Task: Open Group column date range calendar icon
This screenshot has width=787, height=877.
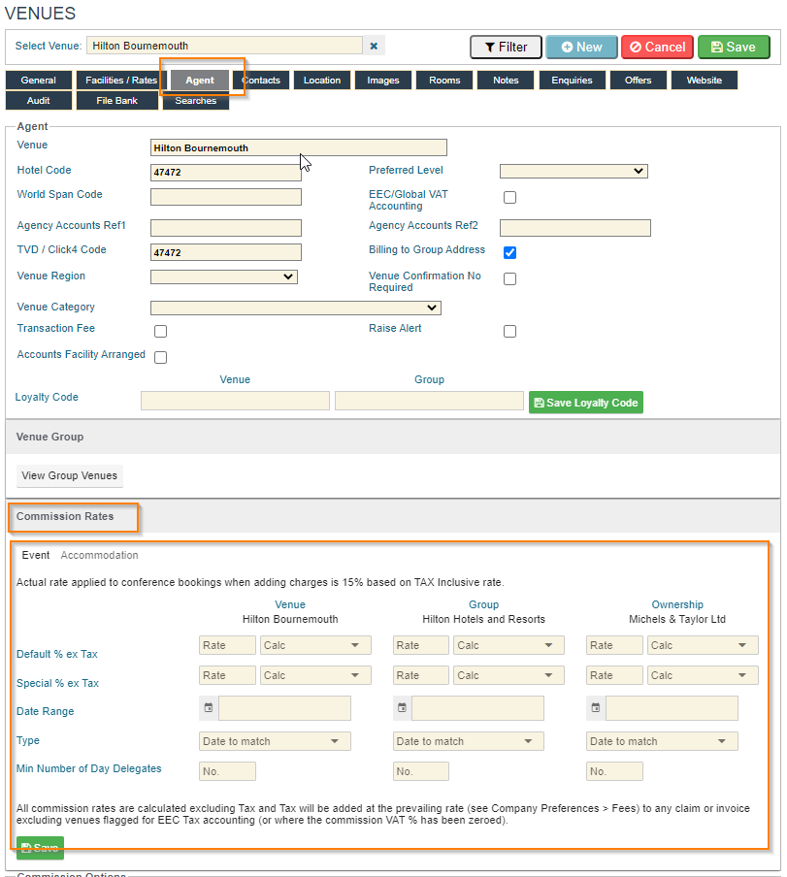Action: (x=402, y=707)
